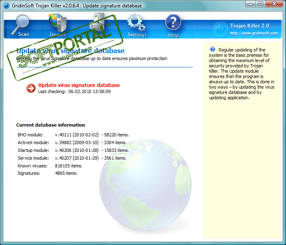
Task: Click the Last checking timestamp text
Action: coord(74,91)
